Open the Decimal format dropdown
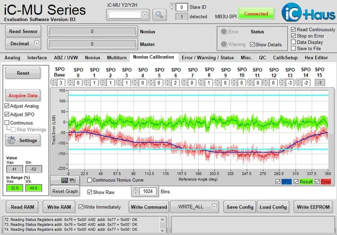The height and width of the screenshot is (235, 337). (x=37, y=43)
